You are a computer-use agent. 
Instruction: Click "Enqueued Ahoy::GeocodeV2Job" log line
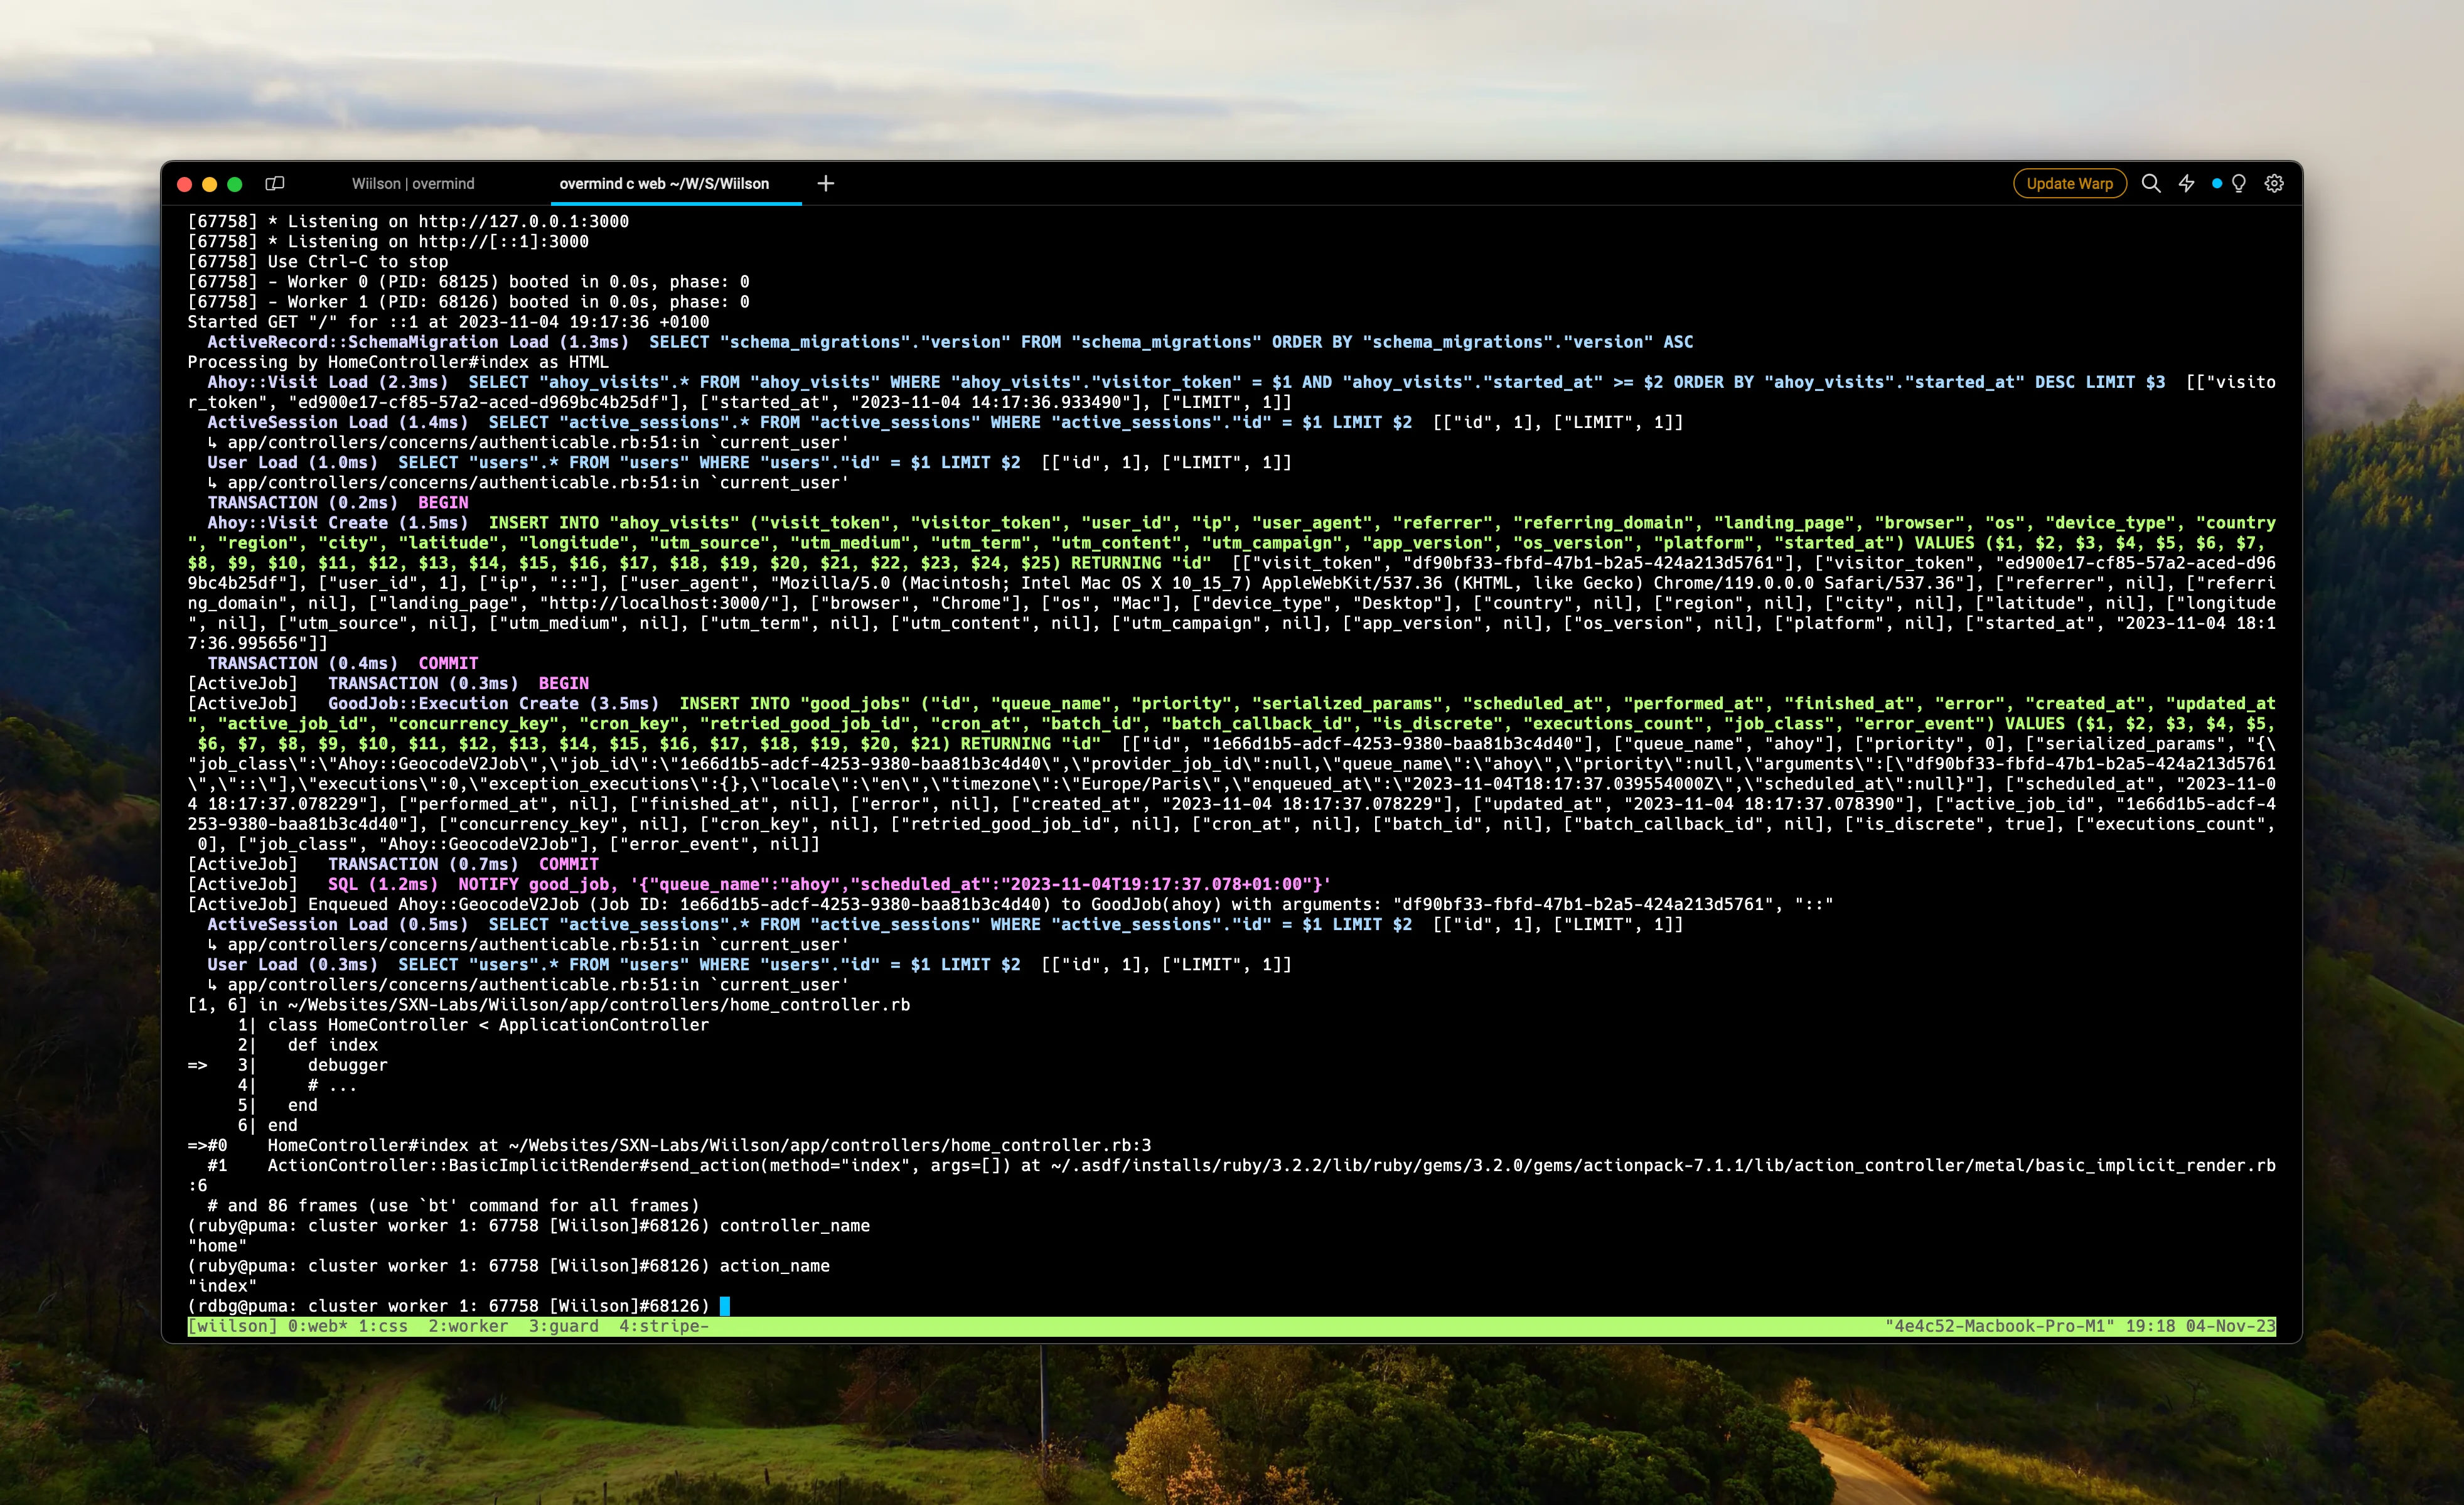tap(1010, 904)
